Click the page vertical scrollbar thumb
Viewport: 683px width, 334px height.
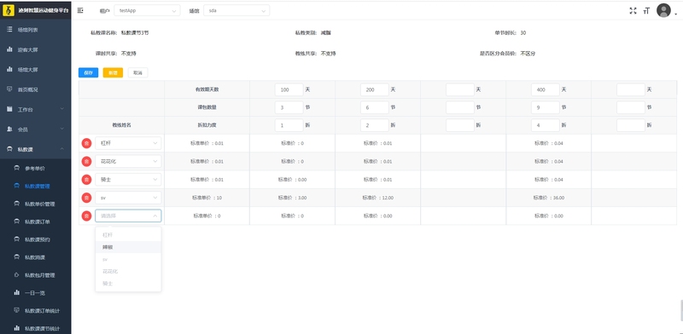point(680,309)
